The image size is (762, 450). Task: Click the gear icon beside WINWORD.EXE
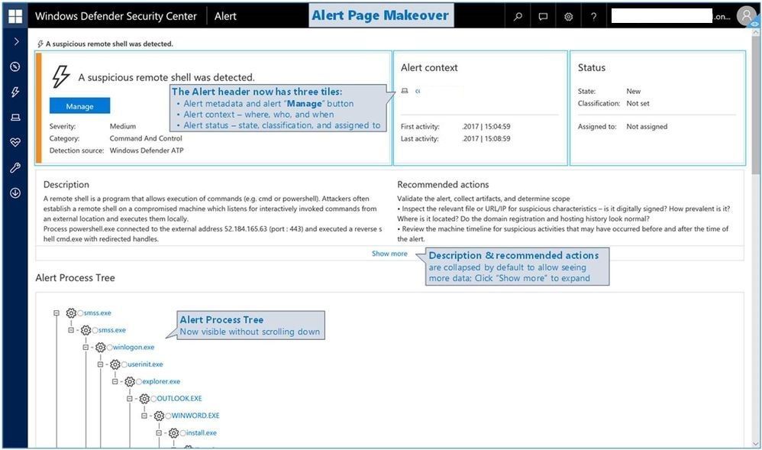[x=159, y=416]
